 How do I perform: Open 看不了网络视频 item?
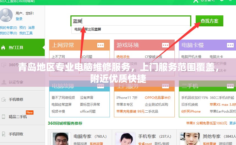63,98
